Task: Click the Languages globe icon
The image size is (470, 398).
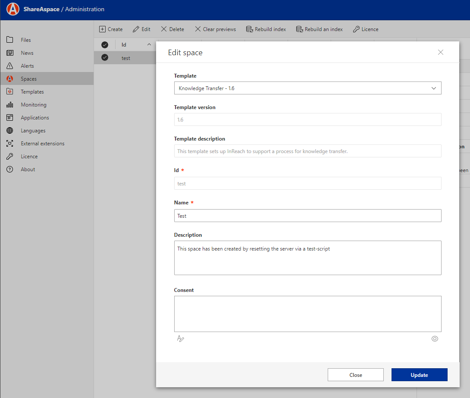Action: point(10,131)
